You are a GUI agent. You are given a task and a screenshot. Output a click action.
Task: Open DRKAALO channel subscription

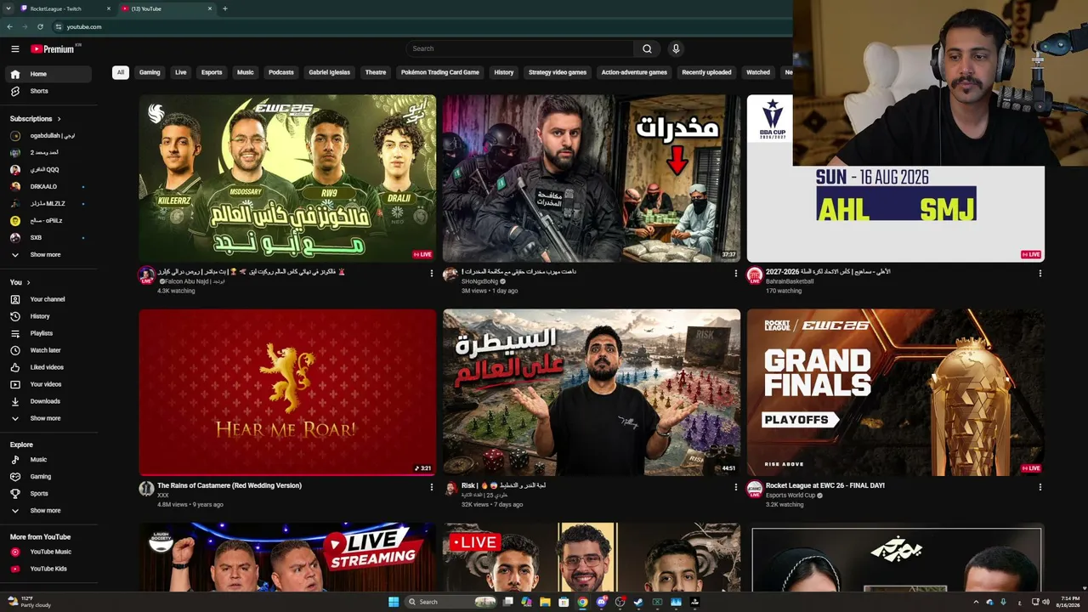pyautogui.click(x=48, y=187)
